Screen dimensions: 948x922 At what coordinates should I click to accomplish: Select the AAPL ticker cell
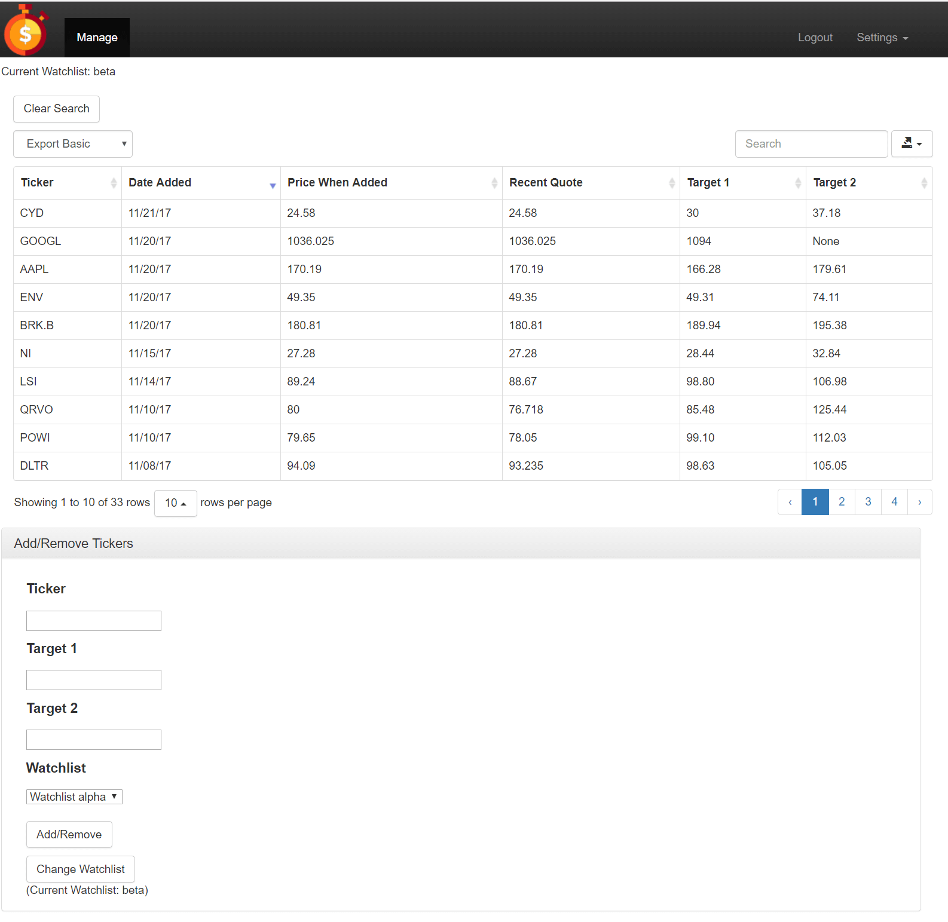pyautogui.click(x=68, y=269)
